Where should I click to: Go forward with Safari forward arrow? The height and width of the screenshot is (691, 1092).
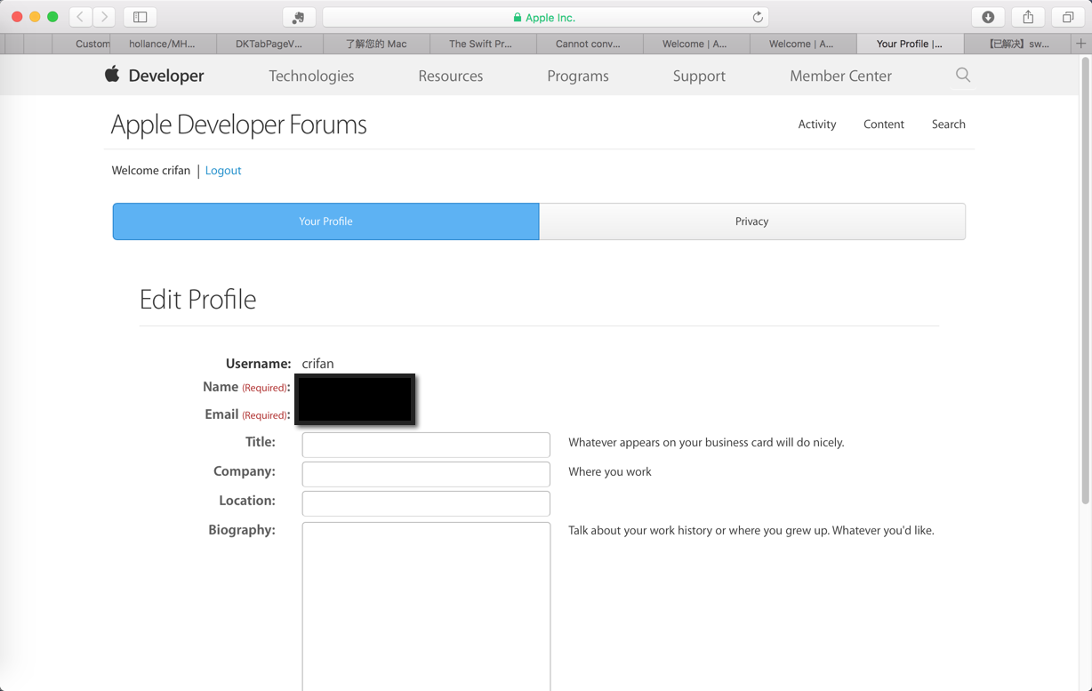(104, 17)
